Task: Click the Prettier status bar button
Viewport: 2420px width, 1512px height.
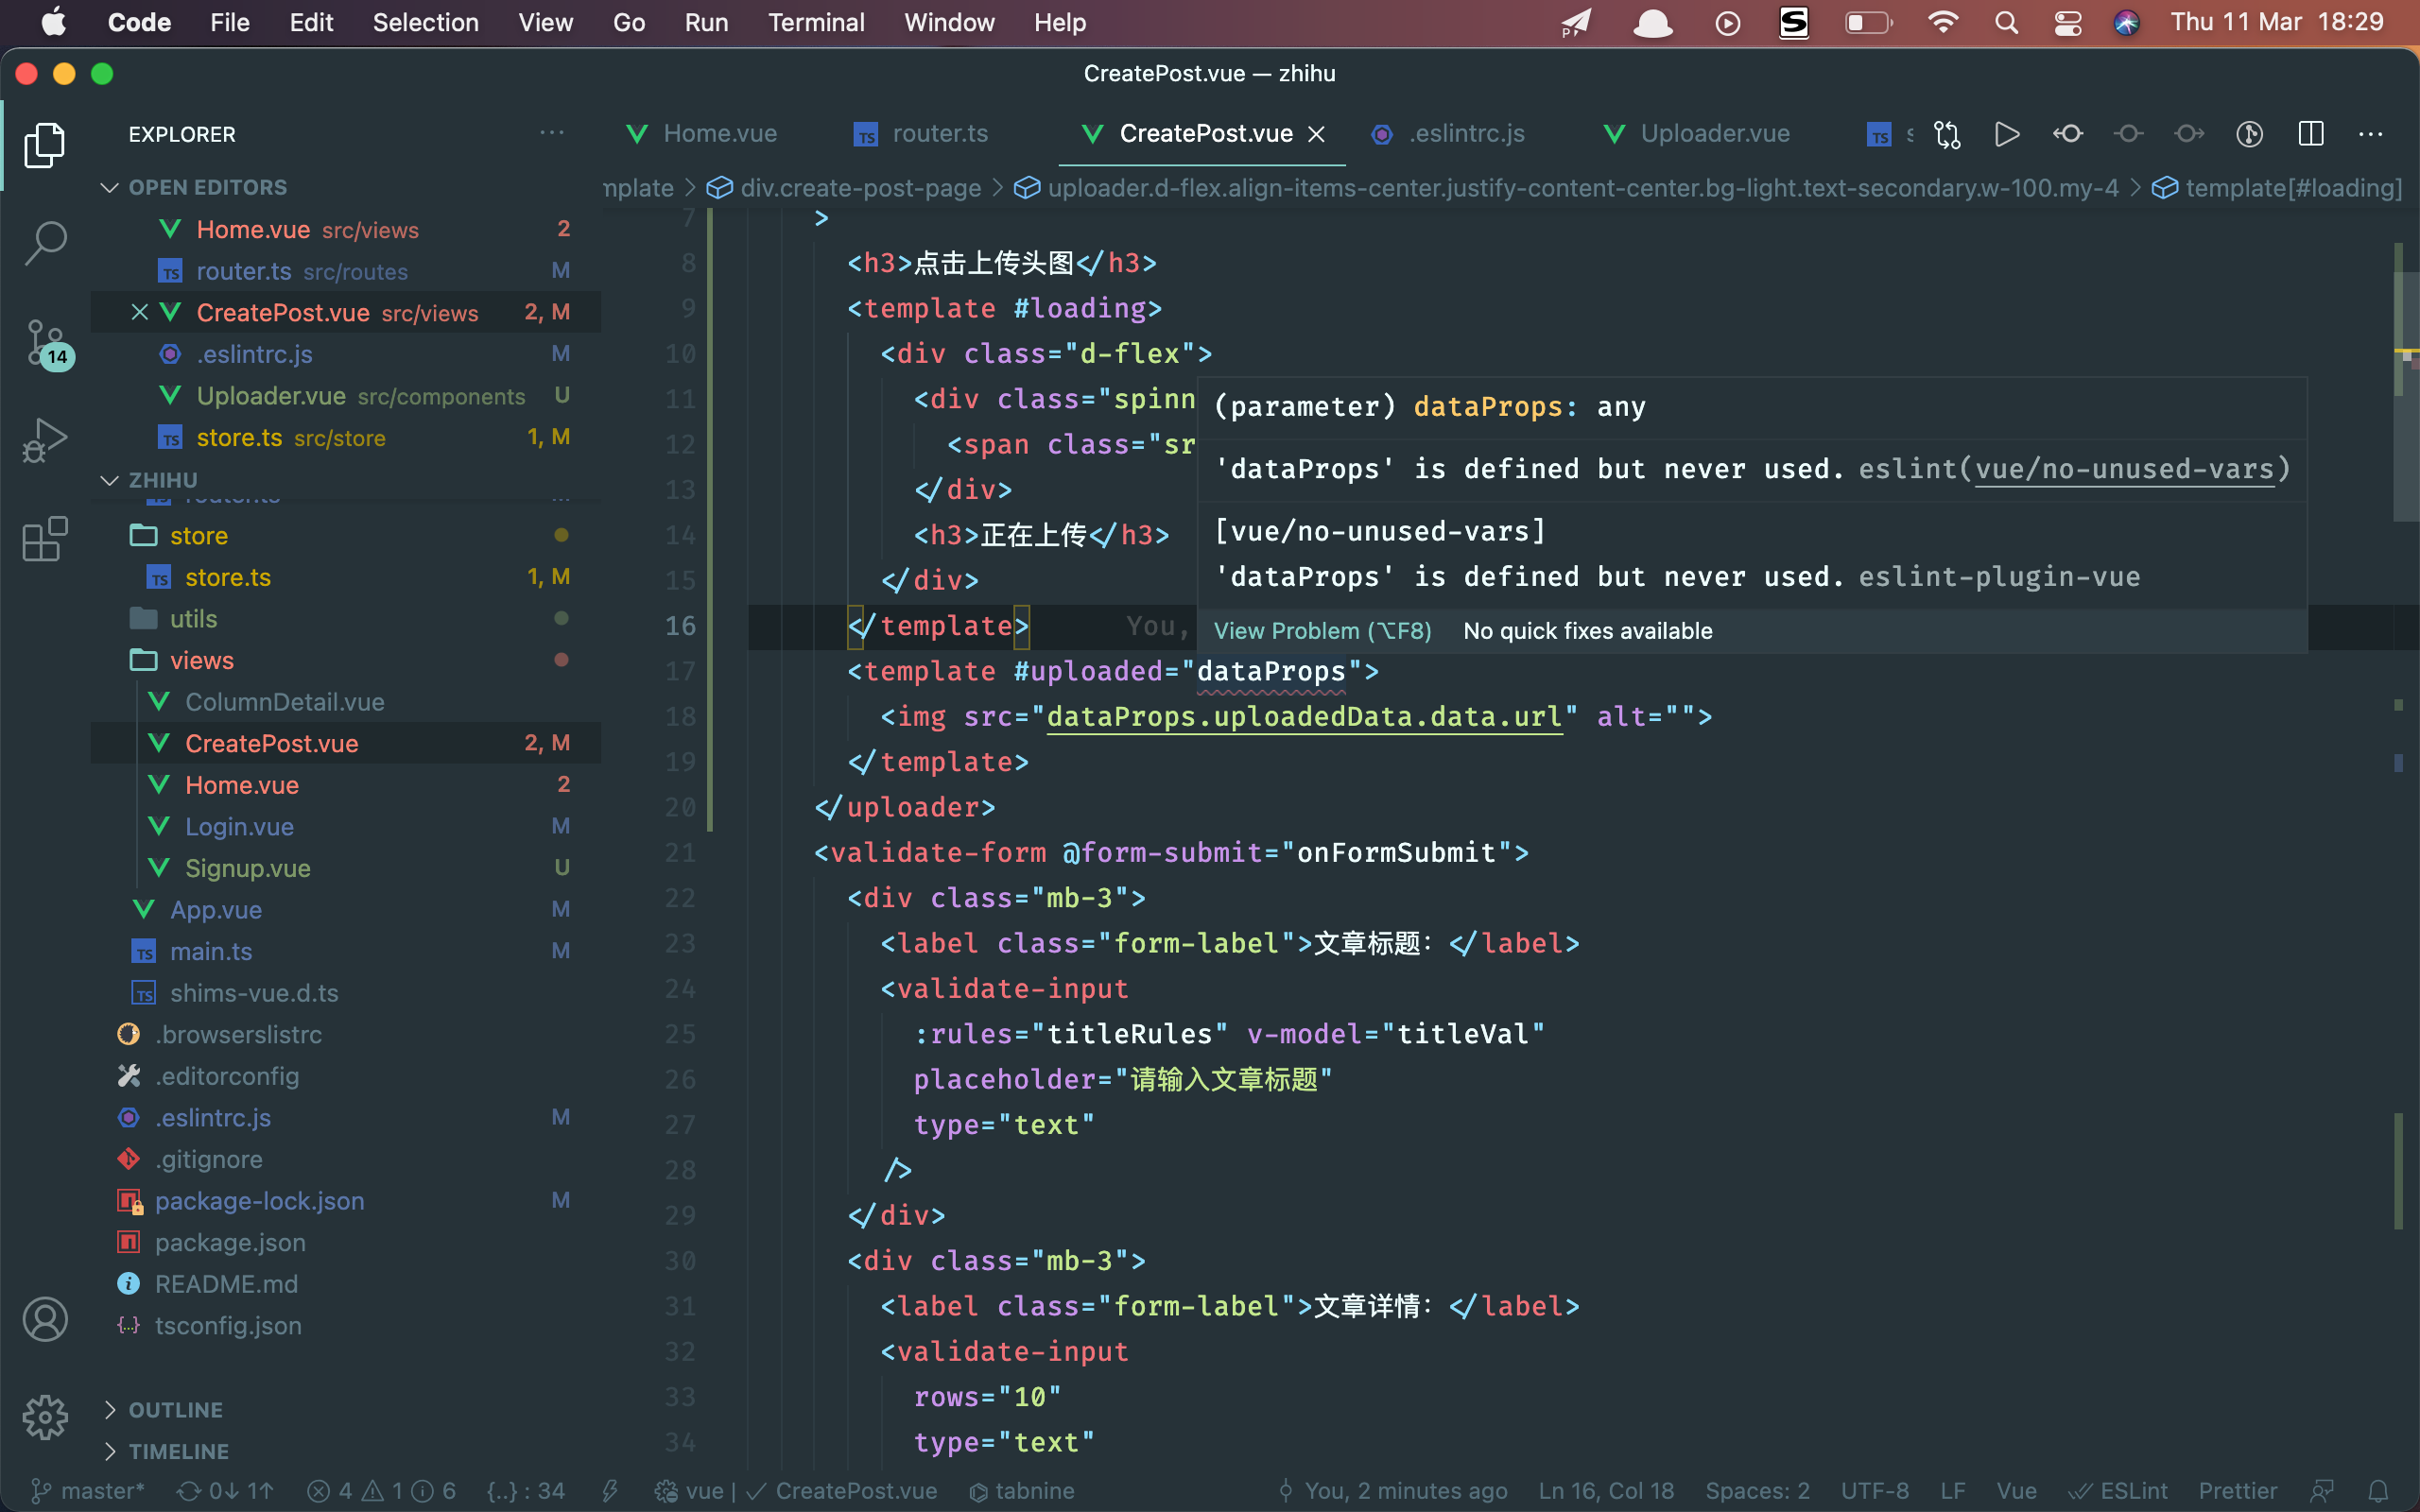Action: coord(2238,1491)
